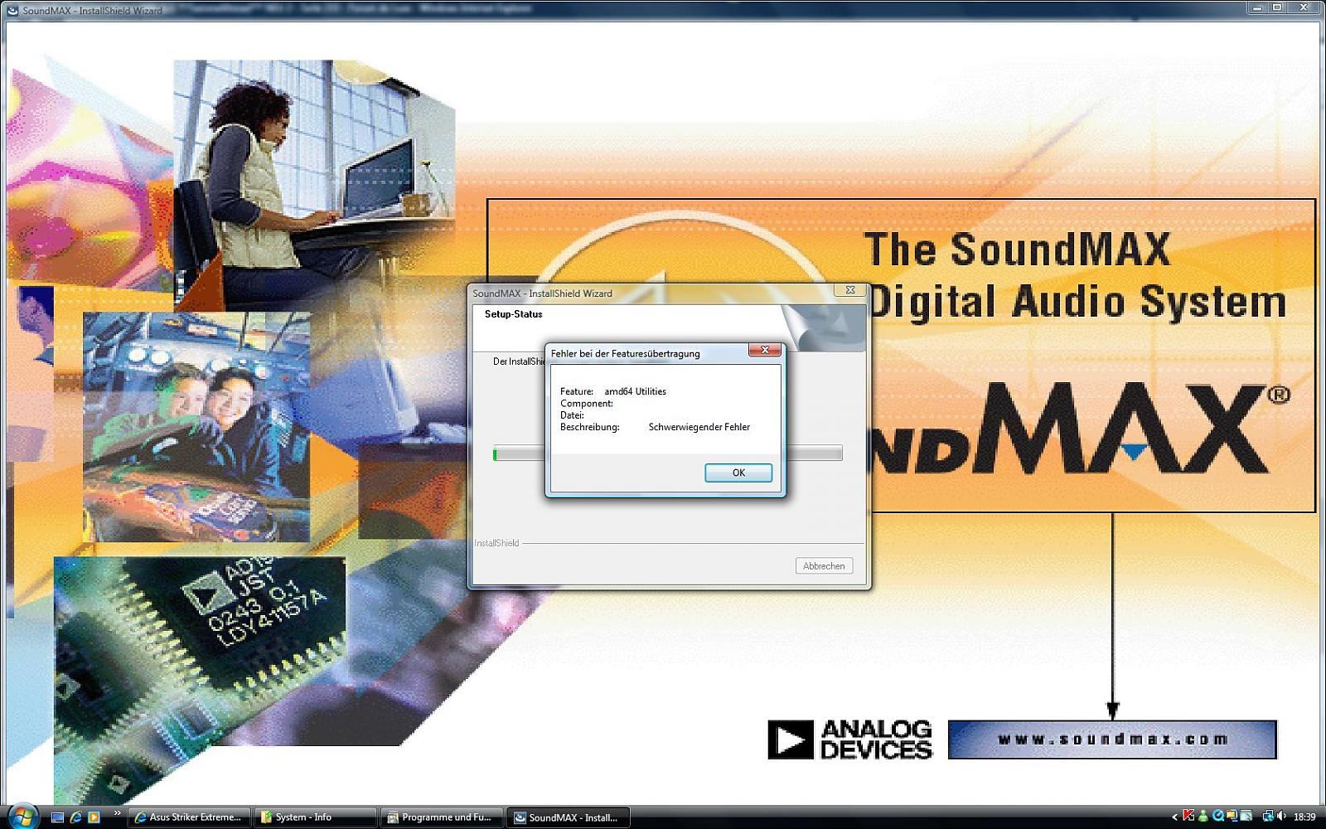The height and width of the screenshot is (829, 1326).
Task: Open the QuickTime tray icon
Action: pyautogui.click(x=1217, y=817)
